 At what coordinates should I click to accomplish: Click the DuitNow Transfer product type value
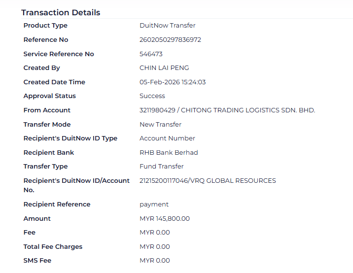pos(168,26)
